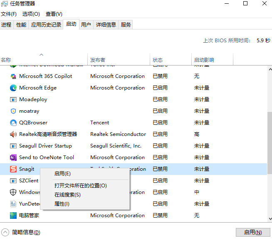This screenshot has height=240, width=272.
Task: Select the QQBrowser row name
Action: pyautogui.click(x=33, y=123)
